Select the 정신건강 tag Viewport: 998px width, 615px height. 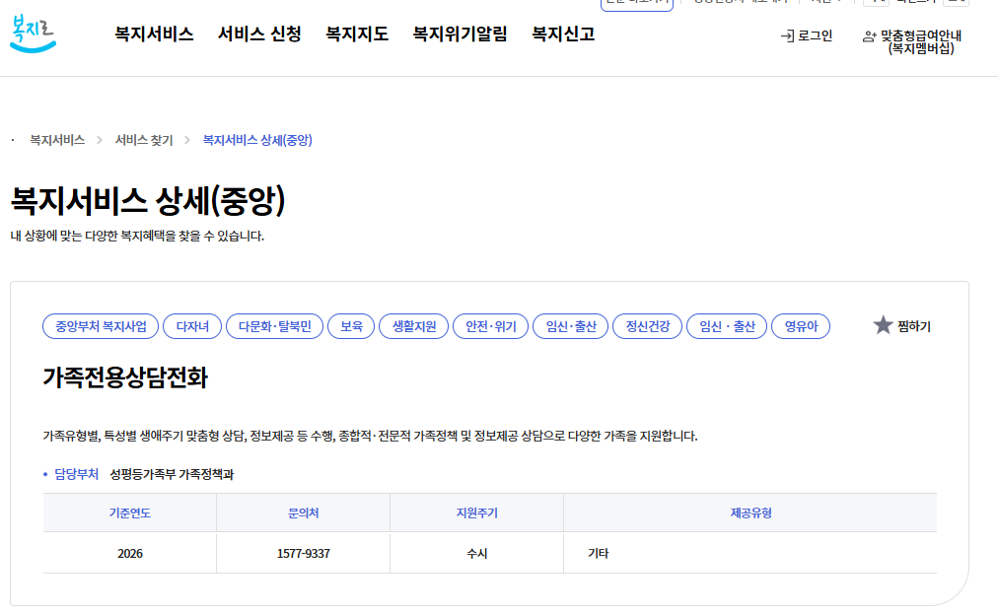point(647,326)
